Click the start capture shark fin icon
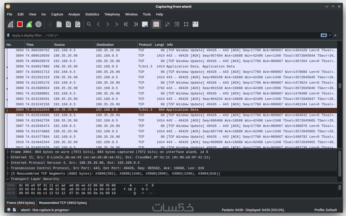The width and height of the screenshot is (346, 216). (11, 24)
